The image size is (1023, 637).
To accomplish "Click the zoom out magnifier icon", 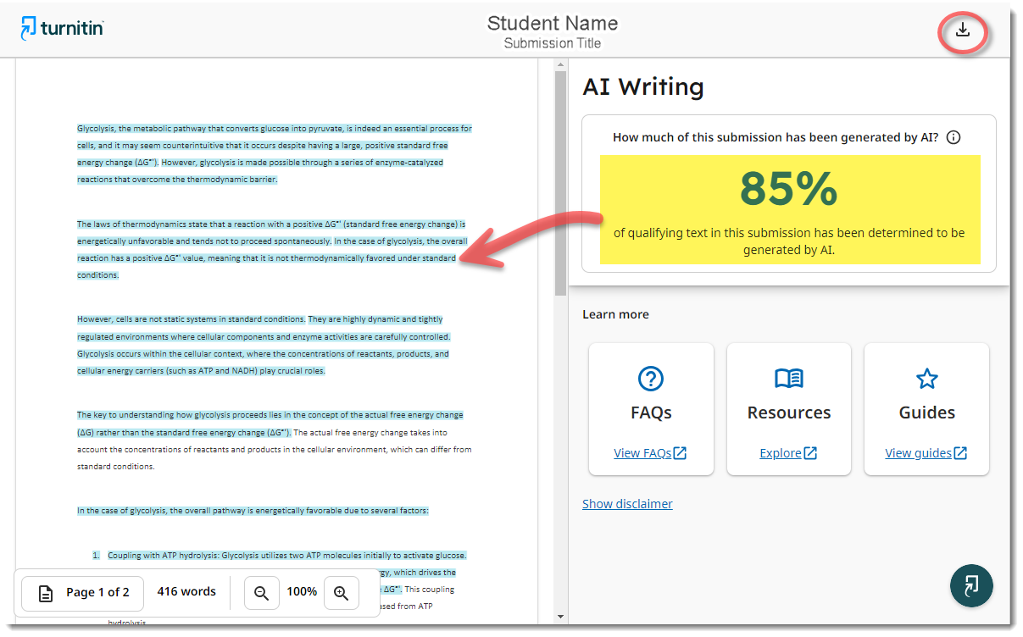I will [x=262, y=593].
